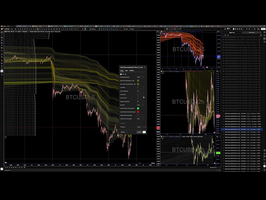Viewport: 266px width, 200px height.
Task: Click the info icon beside Timeframe dropdown
Action: (145, 127)
